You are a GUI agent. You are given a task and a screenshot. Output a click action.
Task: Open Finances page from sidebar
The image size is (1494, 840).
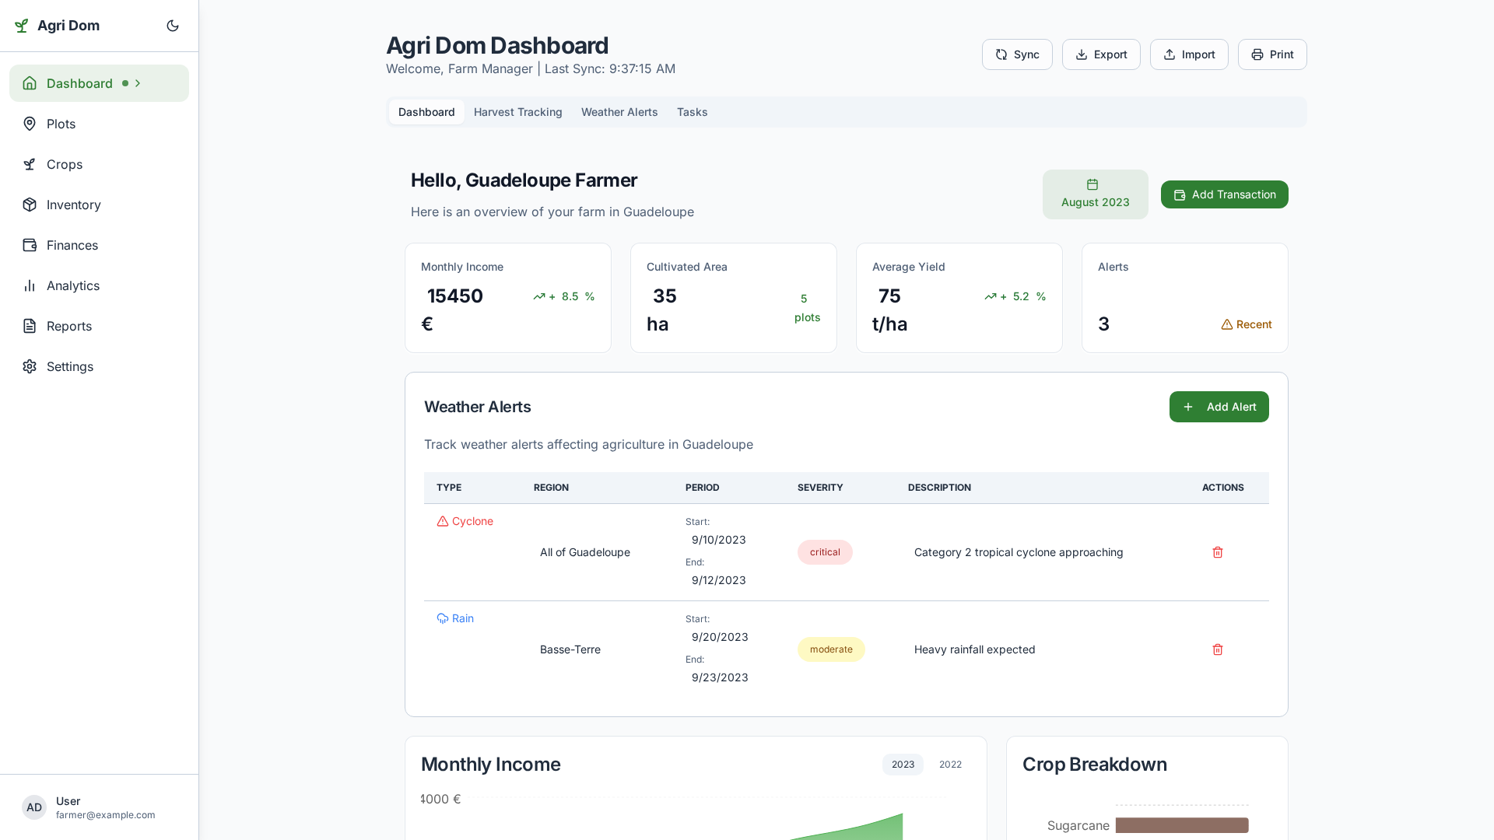[x=99, y=245]
